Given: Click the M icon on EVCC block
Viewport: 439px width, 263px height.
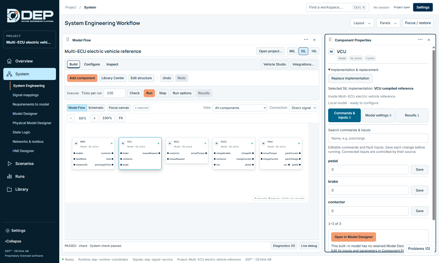Looking at the screenshot, I should [x=216, y=143].
